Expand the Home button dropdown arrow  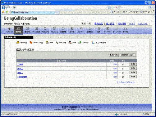(114, 12)
